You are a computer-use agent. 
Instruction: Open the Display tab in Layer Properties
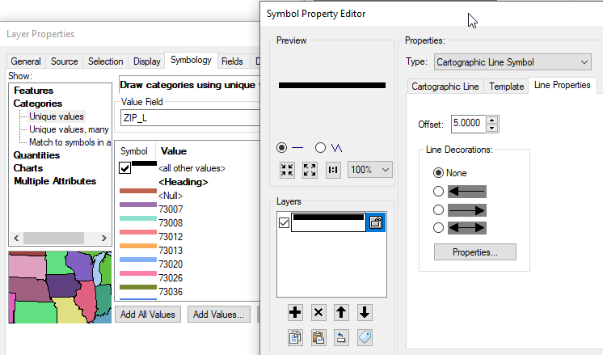146,61
